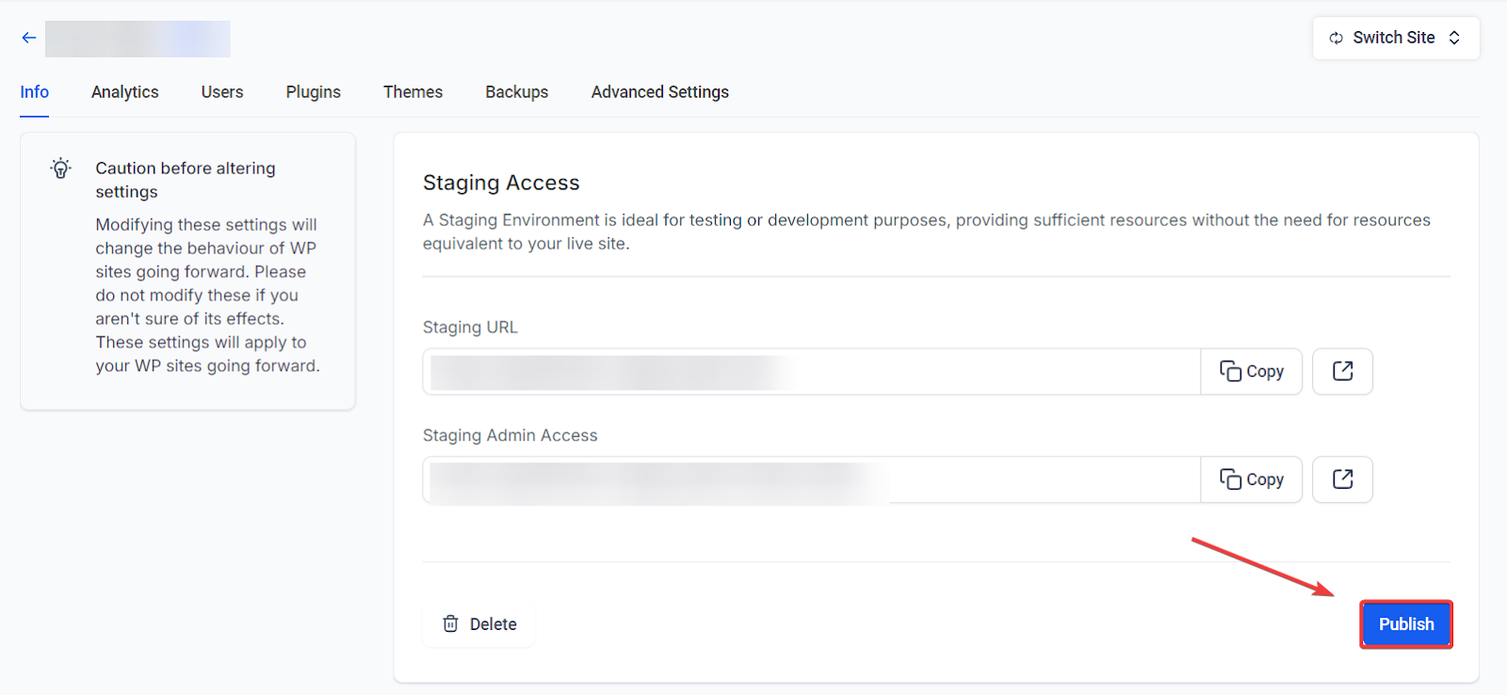Open the Users tab
1507x695 pixels.
tap(222, 92)
